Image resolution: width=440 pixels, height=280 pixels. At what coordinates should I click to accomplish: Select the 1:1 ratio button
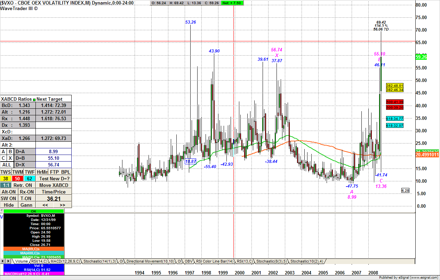tap(6, 185)
